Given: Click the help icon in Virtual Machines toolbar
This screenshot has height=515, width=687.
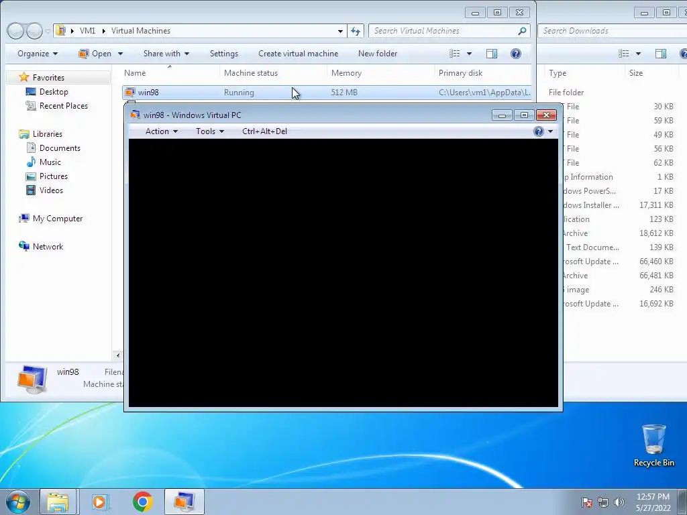Looking at the screenshot, I should tap(516, 54).
